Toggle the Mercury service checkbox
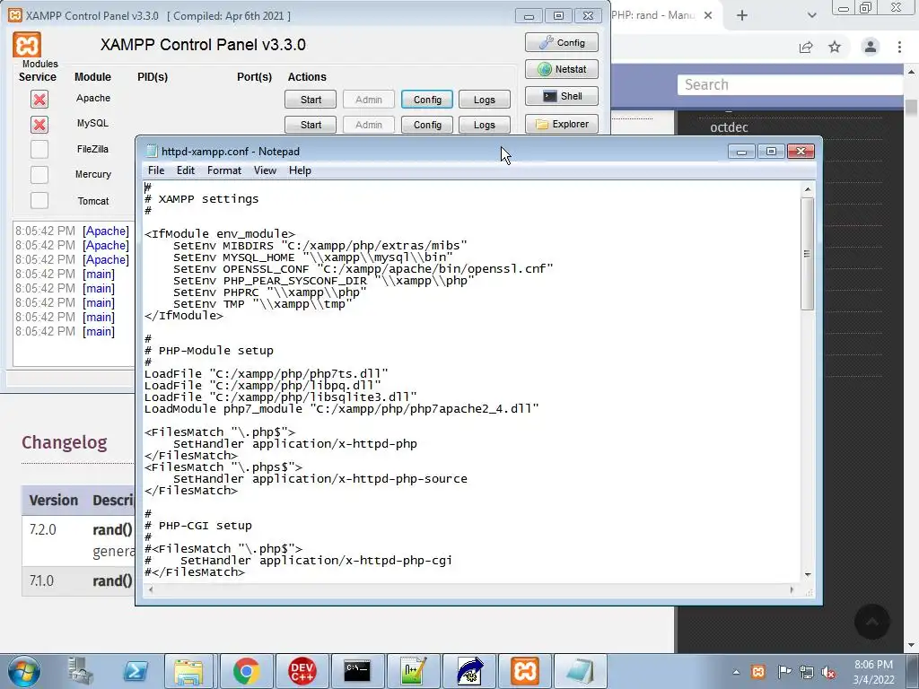 coord(39,175)
